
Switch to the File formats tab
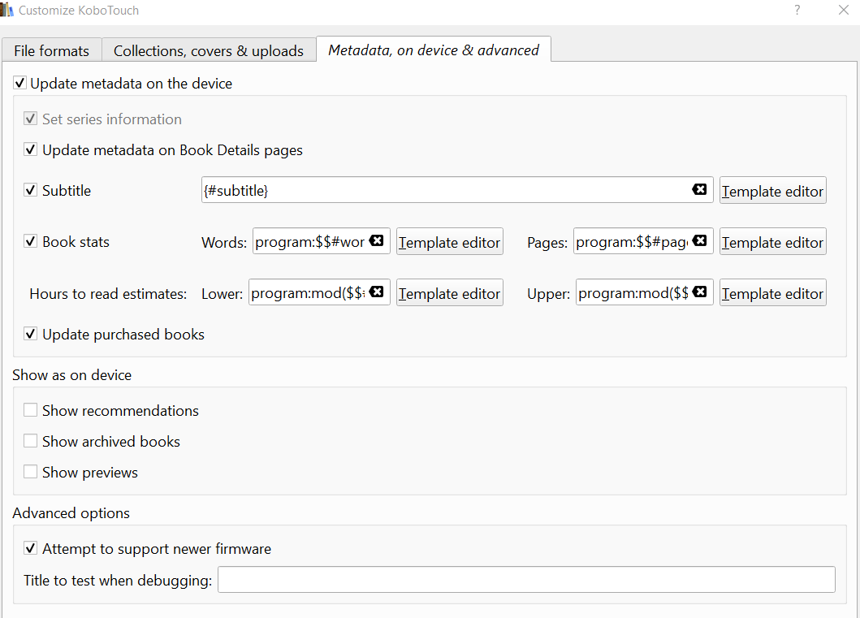point(51,50)
